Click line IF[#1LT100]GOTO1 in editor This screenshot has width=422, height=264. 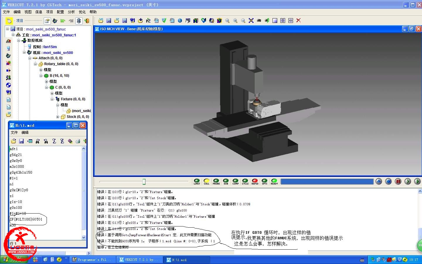(x=26, y=219)
